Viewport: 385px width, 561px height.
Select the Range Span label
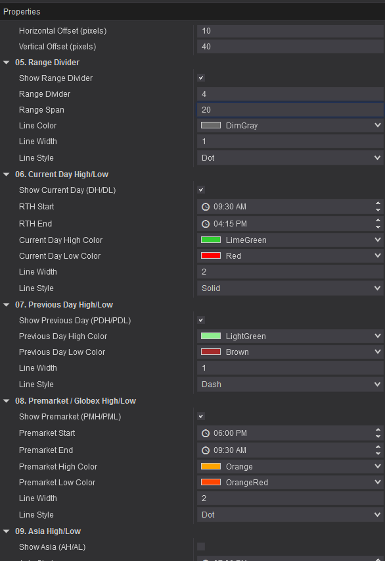point(41,110)
